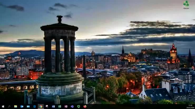
Task: Click the taskbar icon between Excel and Teams
Action: (66, 106)
